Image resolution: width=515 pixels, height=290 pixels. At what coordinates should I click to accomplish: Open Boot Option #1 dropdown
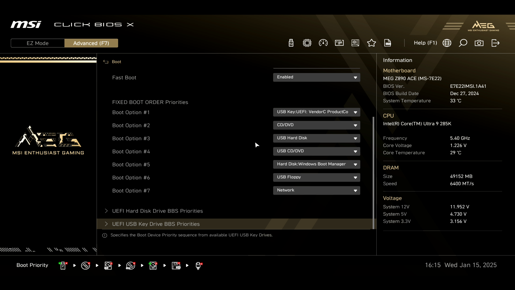pos(317,112)
